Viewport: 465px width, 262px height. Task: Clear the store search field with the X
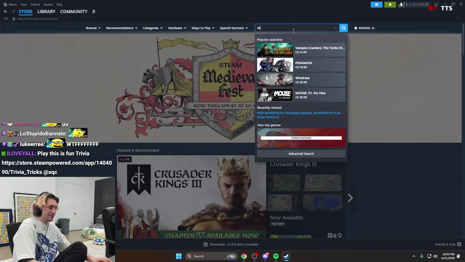click(335, 28)
